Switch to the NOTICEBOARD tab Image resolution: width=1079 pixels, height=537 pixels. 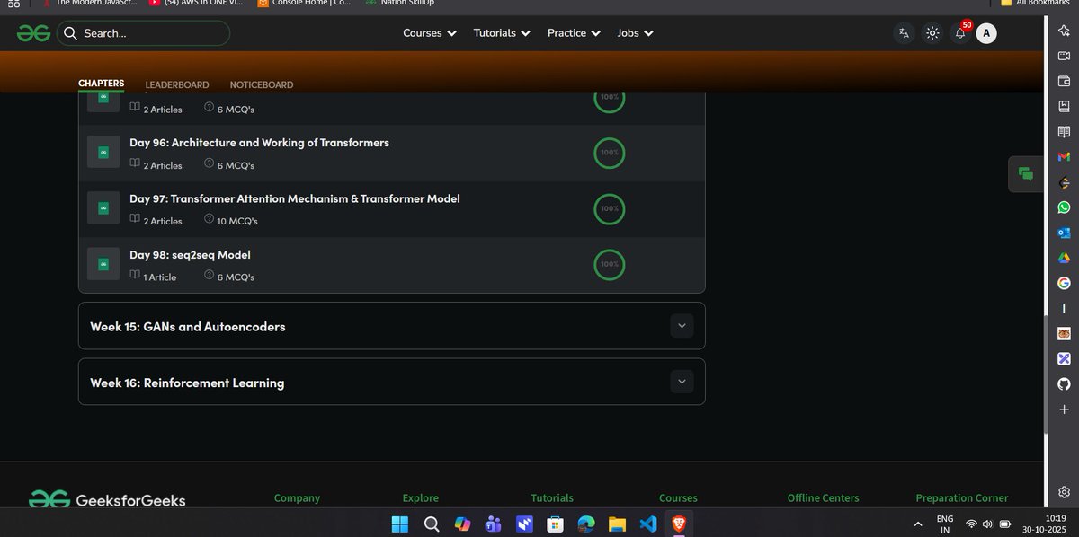click(x=262, y=84)
